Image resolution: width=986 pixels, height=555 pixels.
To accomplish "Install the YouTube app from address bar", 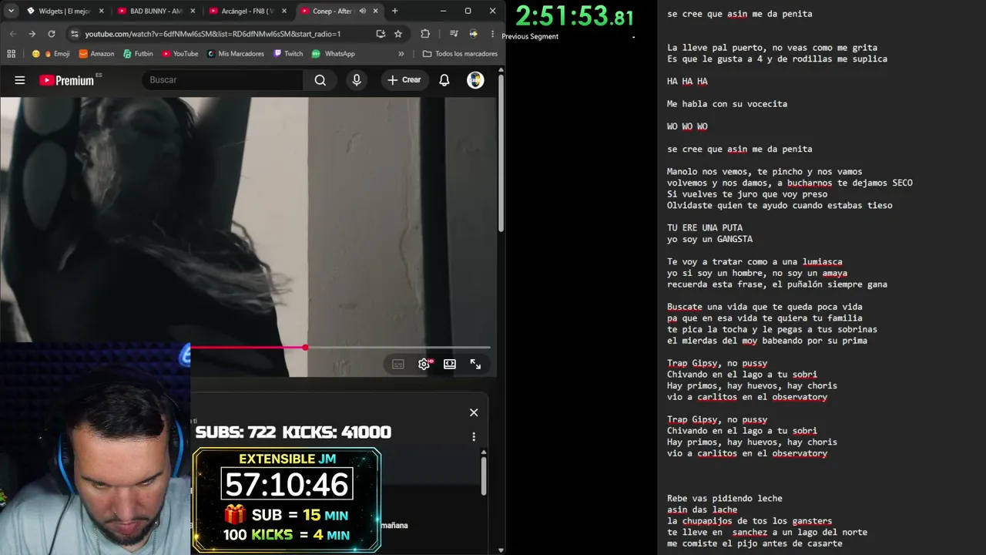I will (x=381, y=34).
